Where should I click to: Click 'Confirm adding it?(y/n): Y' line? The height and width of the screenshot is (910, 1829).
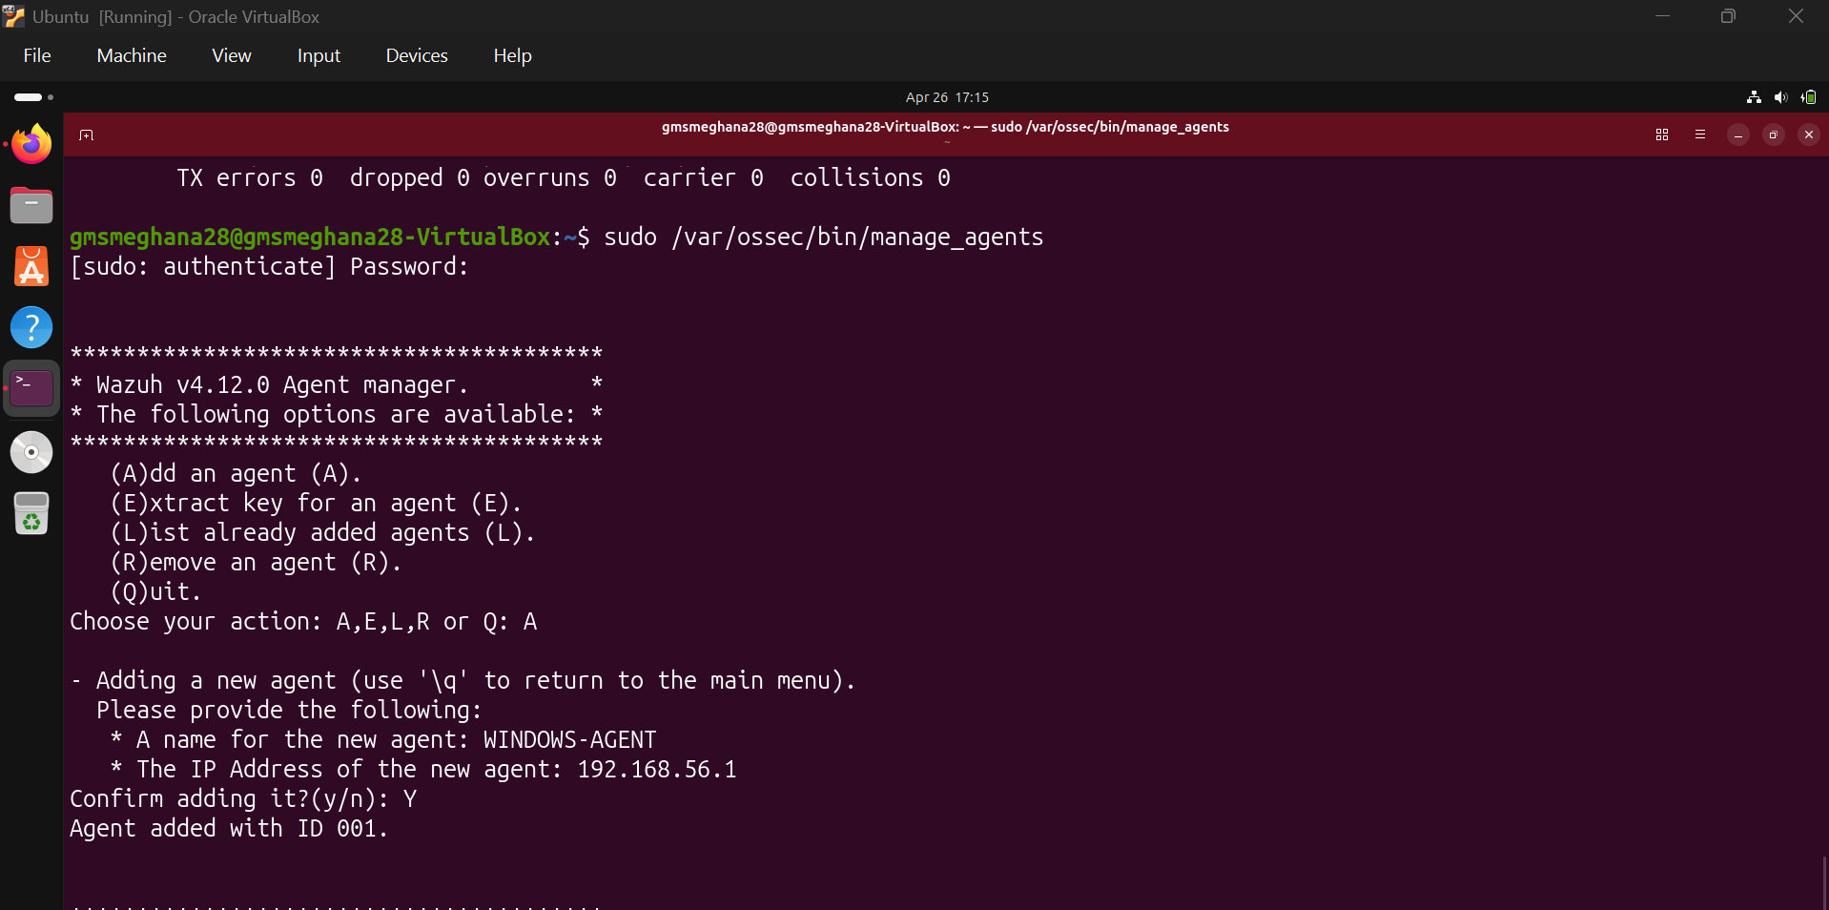[243, 798]
